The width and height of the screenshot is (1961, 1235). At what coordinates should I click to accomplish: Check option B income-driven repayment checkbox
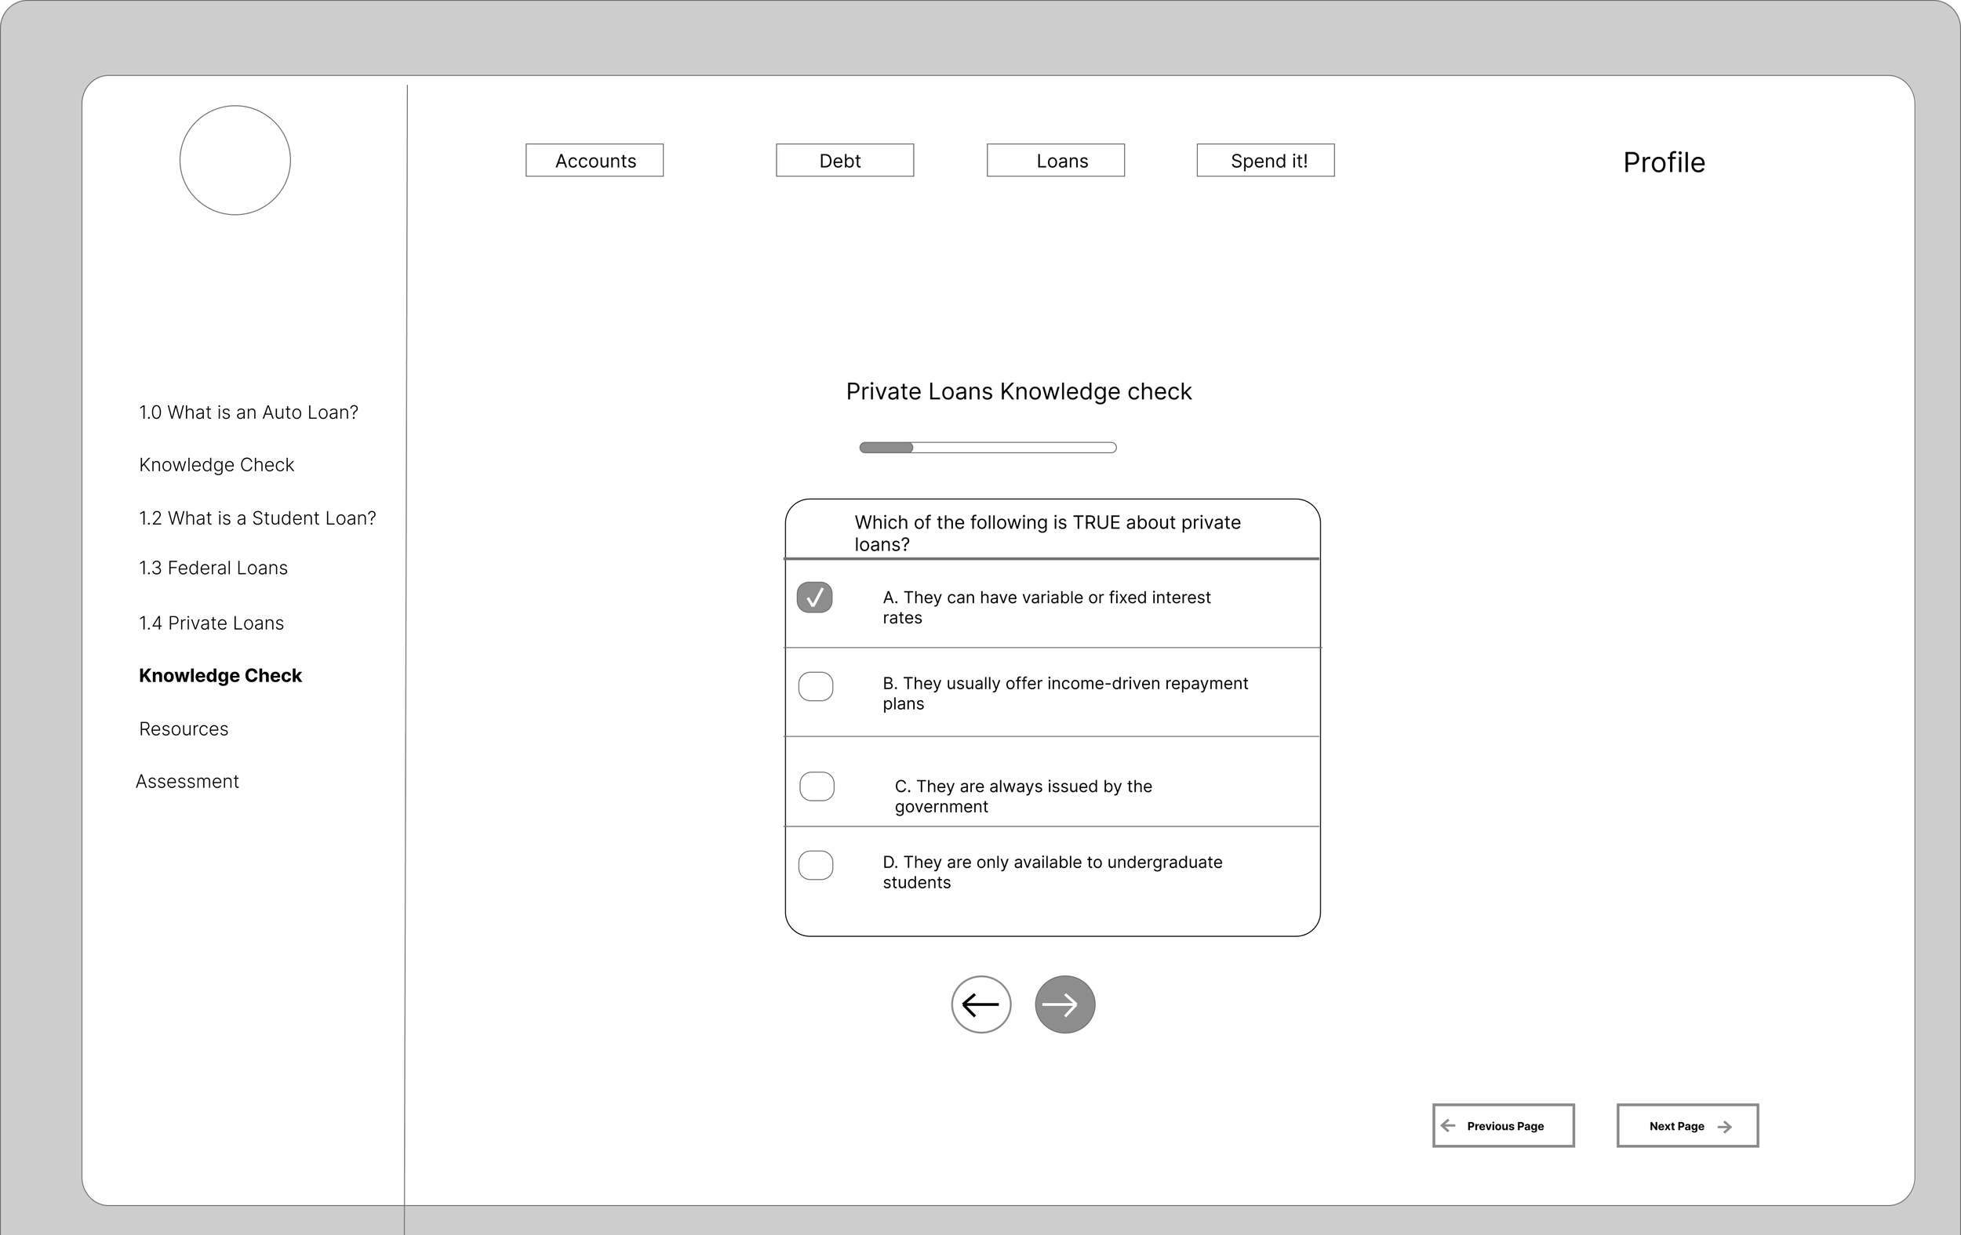pos(815,686)
